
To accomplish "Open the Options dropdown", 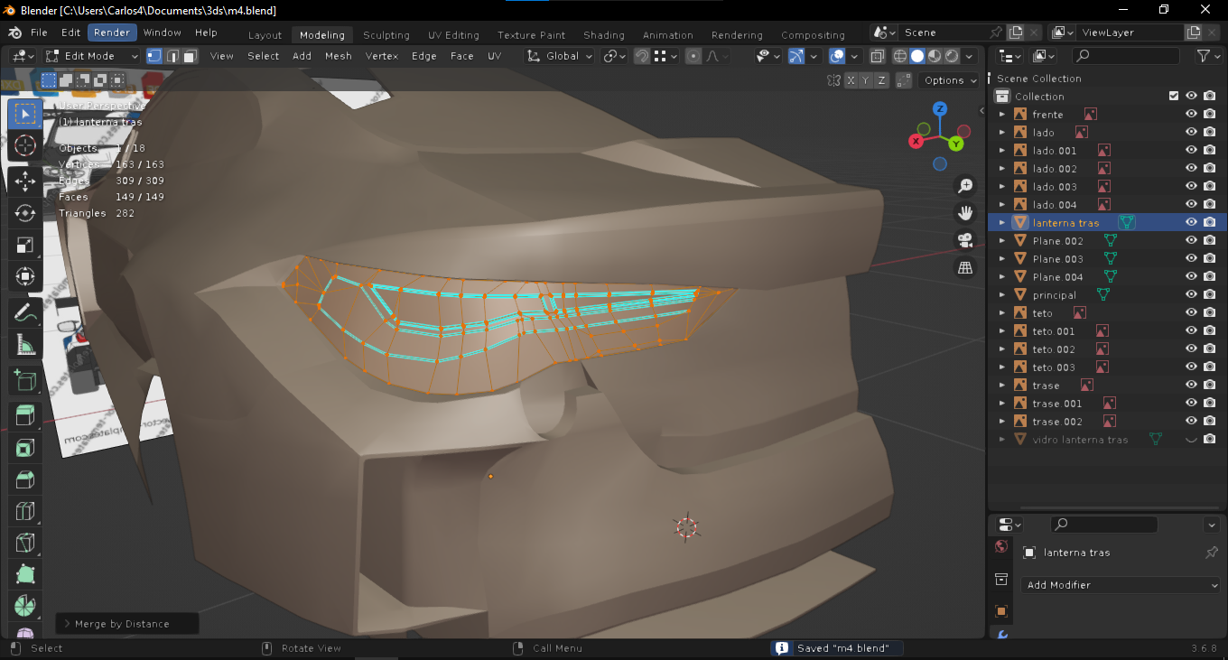I will [x=950, y=80].
